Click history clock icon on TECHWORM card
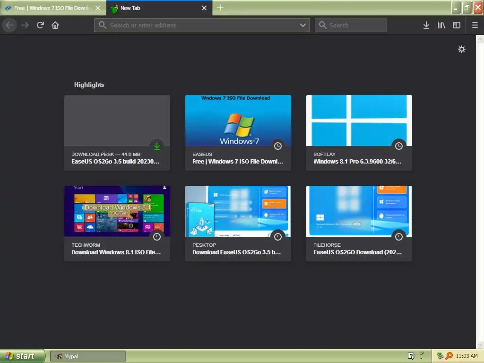 (x=157, y=237)
